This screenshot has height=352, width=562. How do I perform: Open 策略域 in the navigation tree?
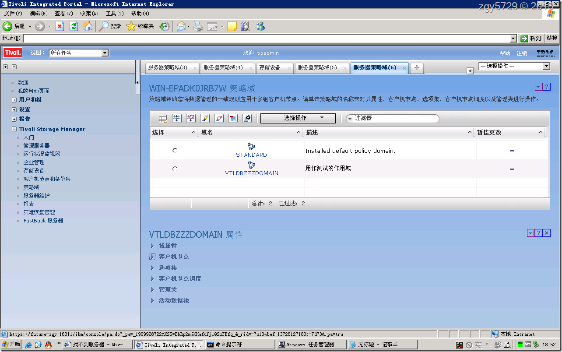pos(31,187)
